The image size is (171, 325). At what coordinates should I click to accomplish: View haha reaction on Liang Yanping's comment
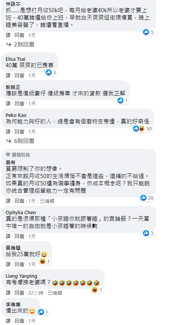(x=97, y=290)
